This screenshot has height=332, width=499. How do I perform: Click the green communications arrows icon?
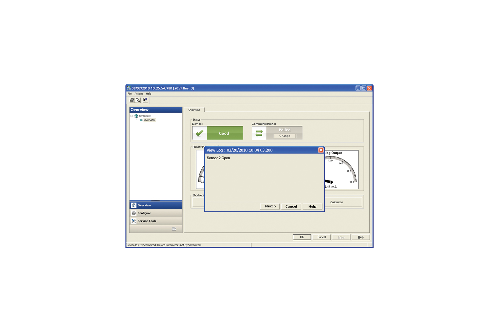[259, 133]
